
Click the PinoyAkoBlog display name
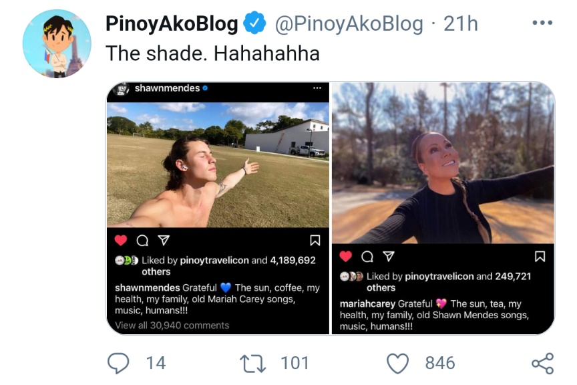click(172, 24)
